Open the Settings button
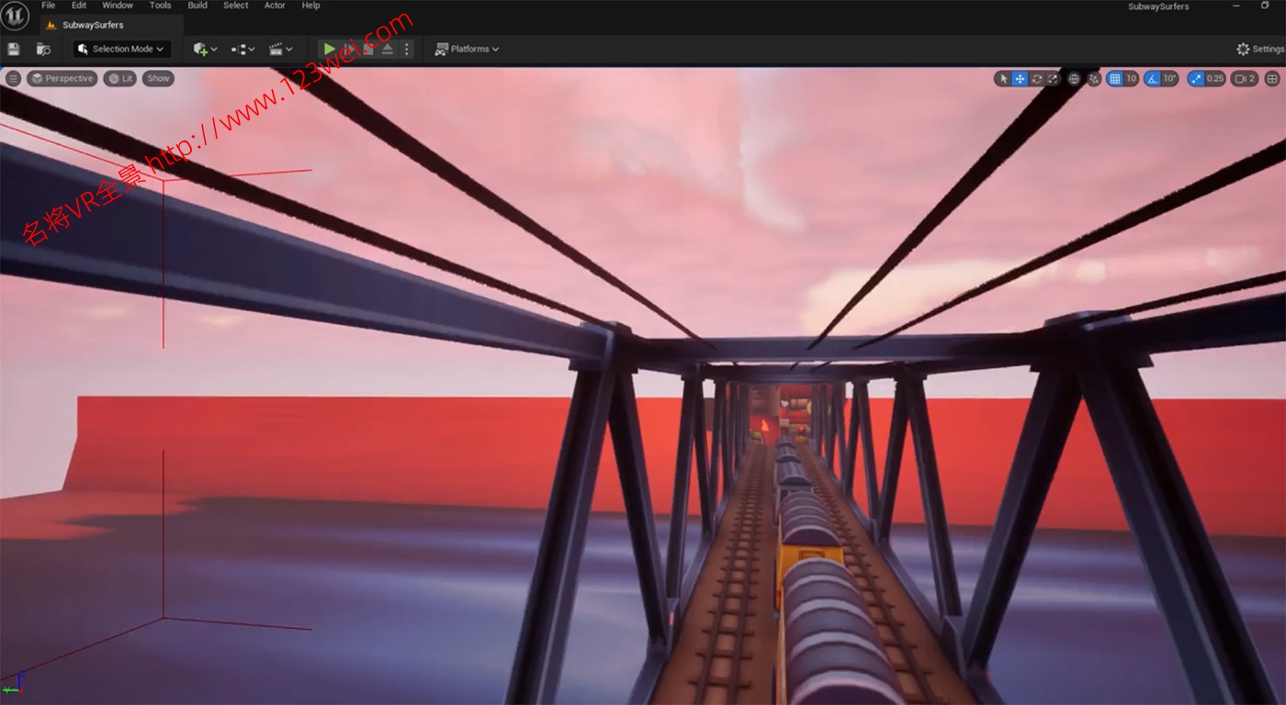This screenshot has height=705, width=1286. pyautogui.click(x=1259, y=49)
